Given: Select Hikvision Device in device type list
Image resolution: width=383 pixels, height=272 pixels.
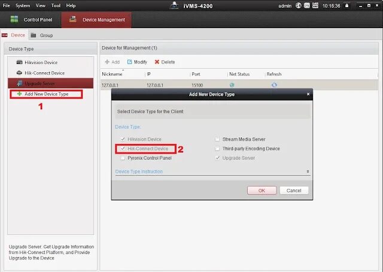Looking at the screenshot, I should point(50,62).
